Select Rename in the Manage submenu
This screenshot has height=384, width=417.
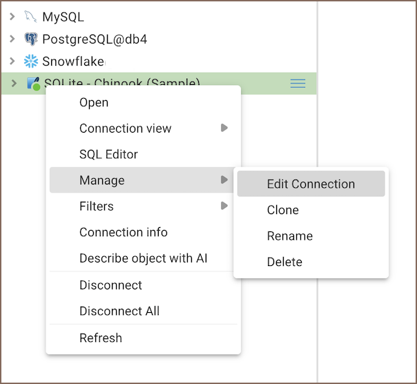(x=311, y=236)
